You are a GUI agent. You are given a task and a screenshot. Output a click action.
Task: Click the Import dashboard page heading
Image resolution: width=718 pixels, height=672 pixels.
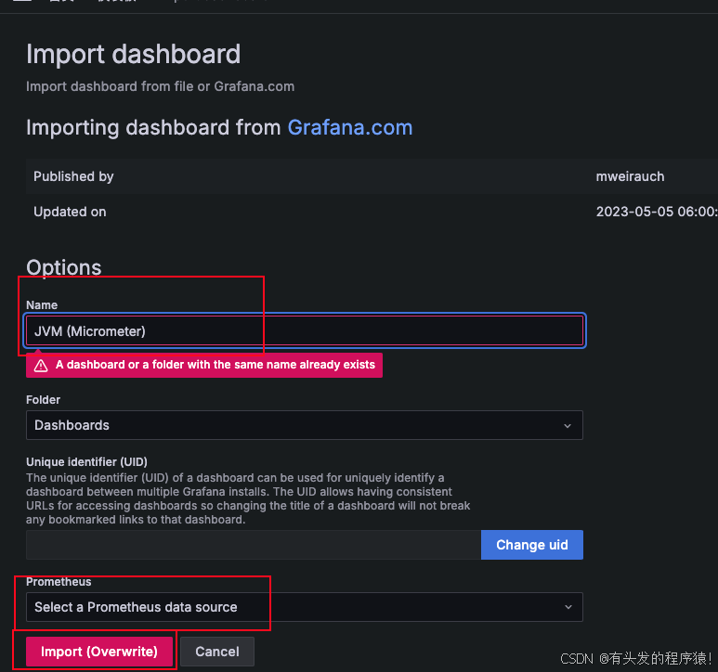tap(133, 54)
